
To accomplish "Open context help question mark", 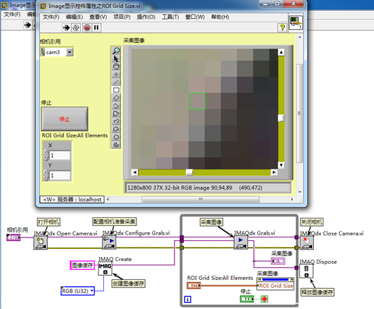I will tap(282, 28).
